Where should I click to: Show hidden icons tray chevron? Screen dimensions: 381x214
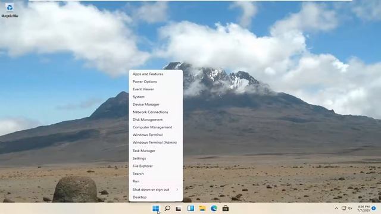[x=336, y=209]
